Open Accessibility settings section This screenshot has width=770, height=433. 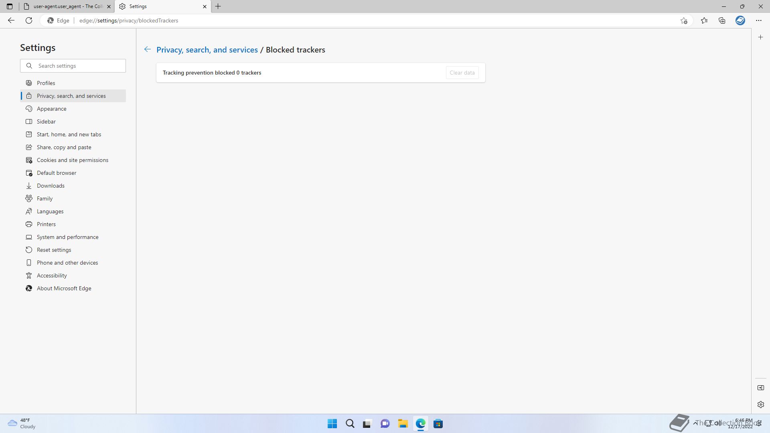[x=73, y=275]
